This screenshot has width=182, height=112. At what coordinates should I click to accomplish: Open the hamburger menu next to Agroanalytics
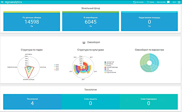[2, 2]
